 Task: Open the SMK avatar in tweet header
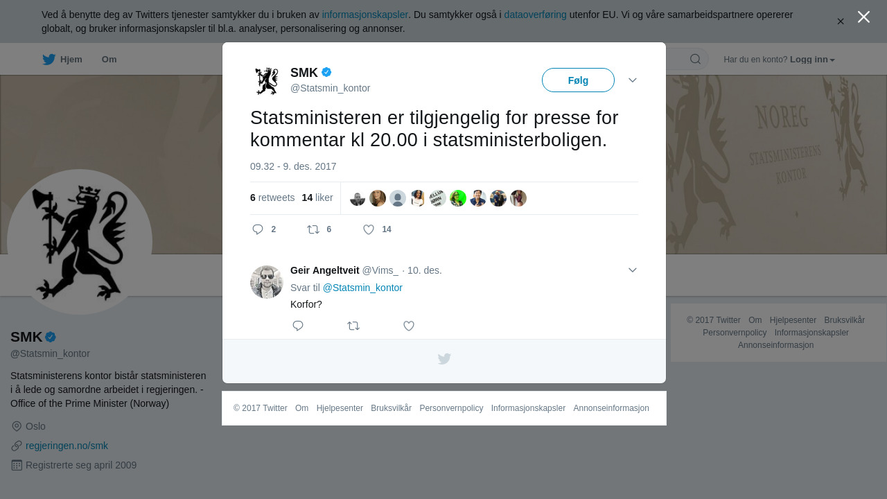point(267,81)
